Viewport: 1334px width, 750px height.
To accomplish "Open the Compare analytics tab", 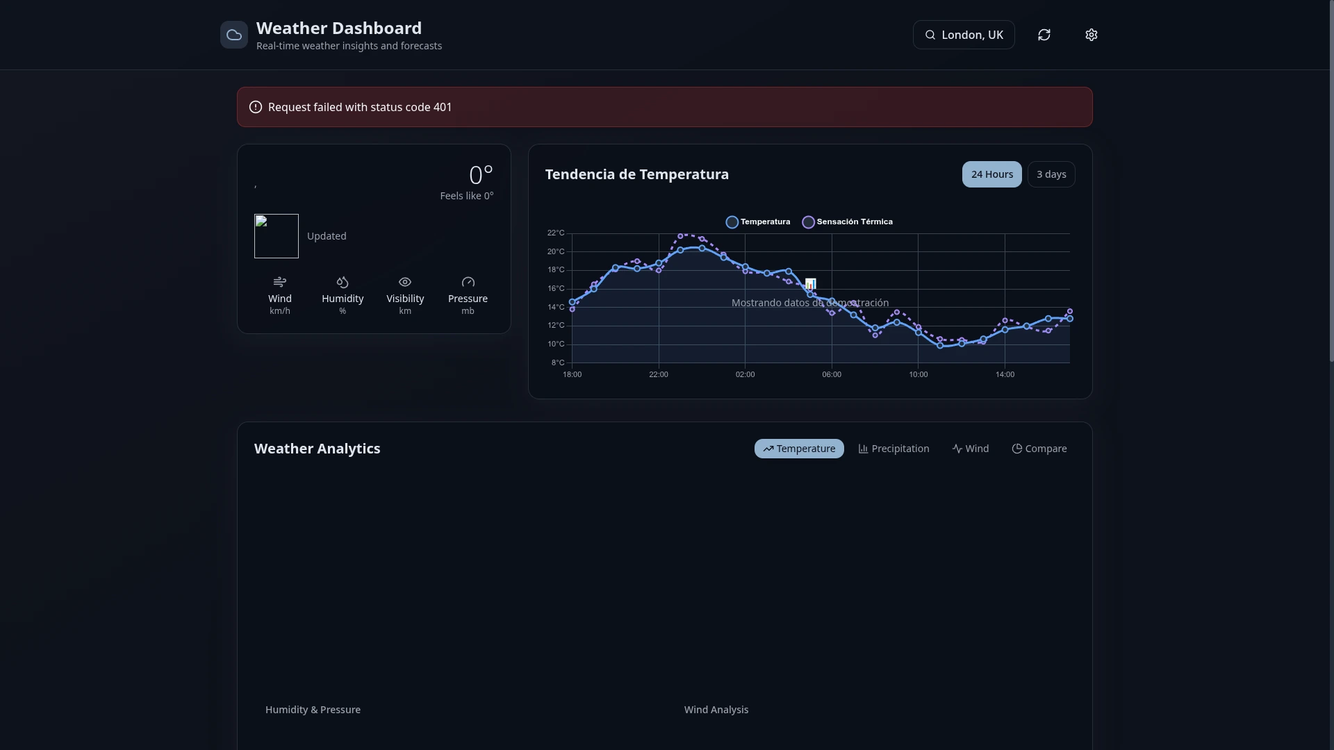I will click(x=1039, y=449).
